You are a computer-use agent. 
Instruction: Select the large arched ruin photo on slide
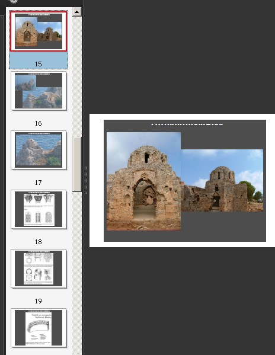(x=144, y=181)
